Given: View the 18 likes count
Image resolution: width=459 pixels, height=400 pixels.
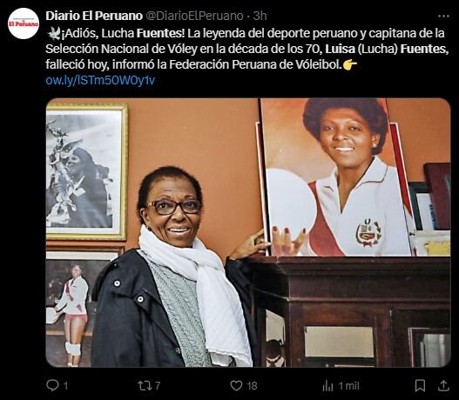Looking at the screenshot, I should [x=252, y=386].
